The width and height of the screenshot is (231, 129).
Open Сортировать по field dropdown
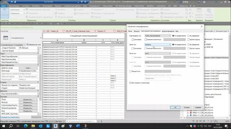(158, 36)
